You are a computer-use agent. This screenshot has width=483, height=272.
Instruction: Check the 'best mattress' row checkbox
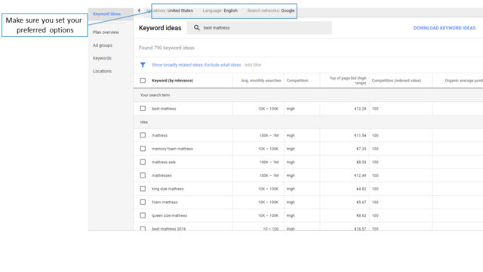(143, 109)
